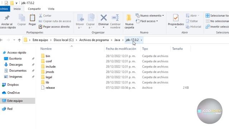Click Invertir selección icon
229x129 pixels.
(x=208, y=27)
